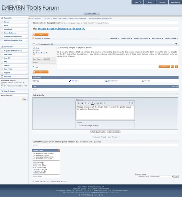
Task: Click the Insert Image icon in editor
Action: [x=101, y=103]
